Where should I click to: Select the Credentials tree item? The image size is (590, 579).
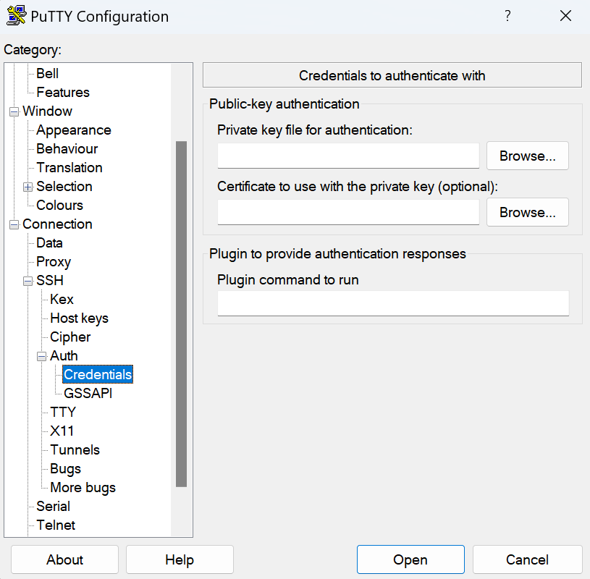coord(98,374)
